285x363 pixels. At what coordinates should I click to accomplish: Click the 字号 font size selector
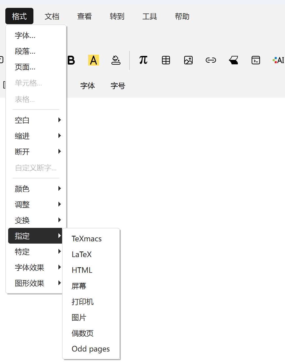(x=118, y=86)
